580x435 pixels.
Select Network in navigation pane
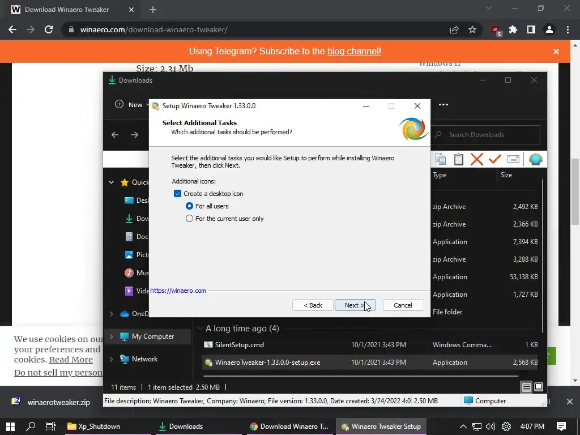point(144,359)
